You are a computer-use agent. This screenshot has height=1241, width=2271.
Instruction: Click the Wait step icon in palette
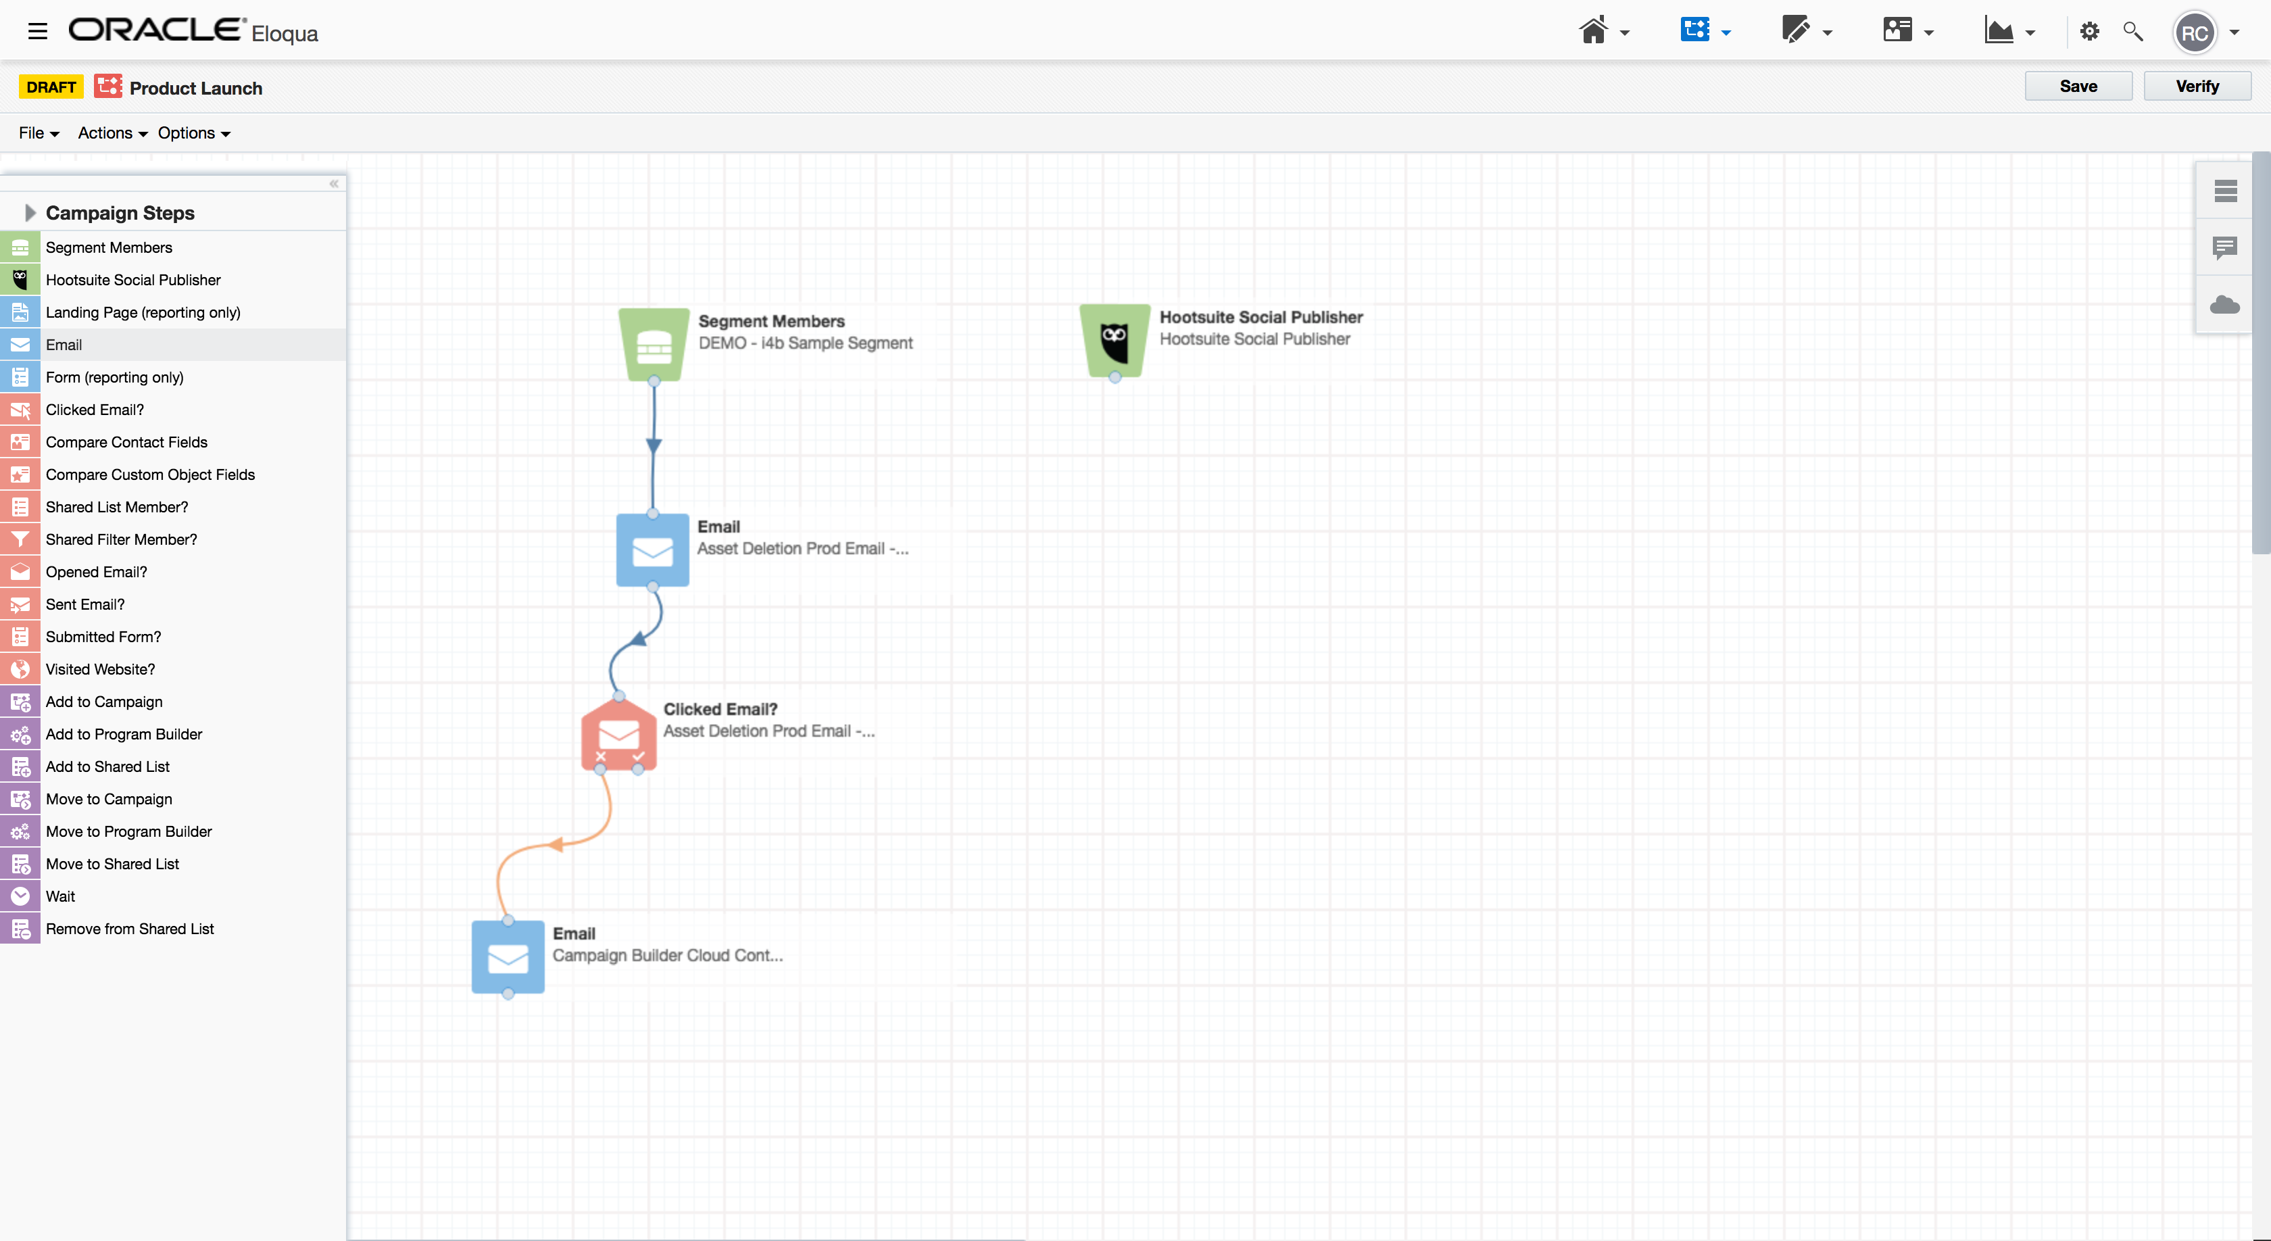coord(20,896)
